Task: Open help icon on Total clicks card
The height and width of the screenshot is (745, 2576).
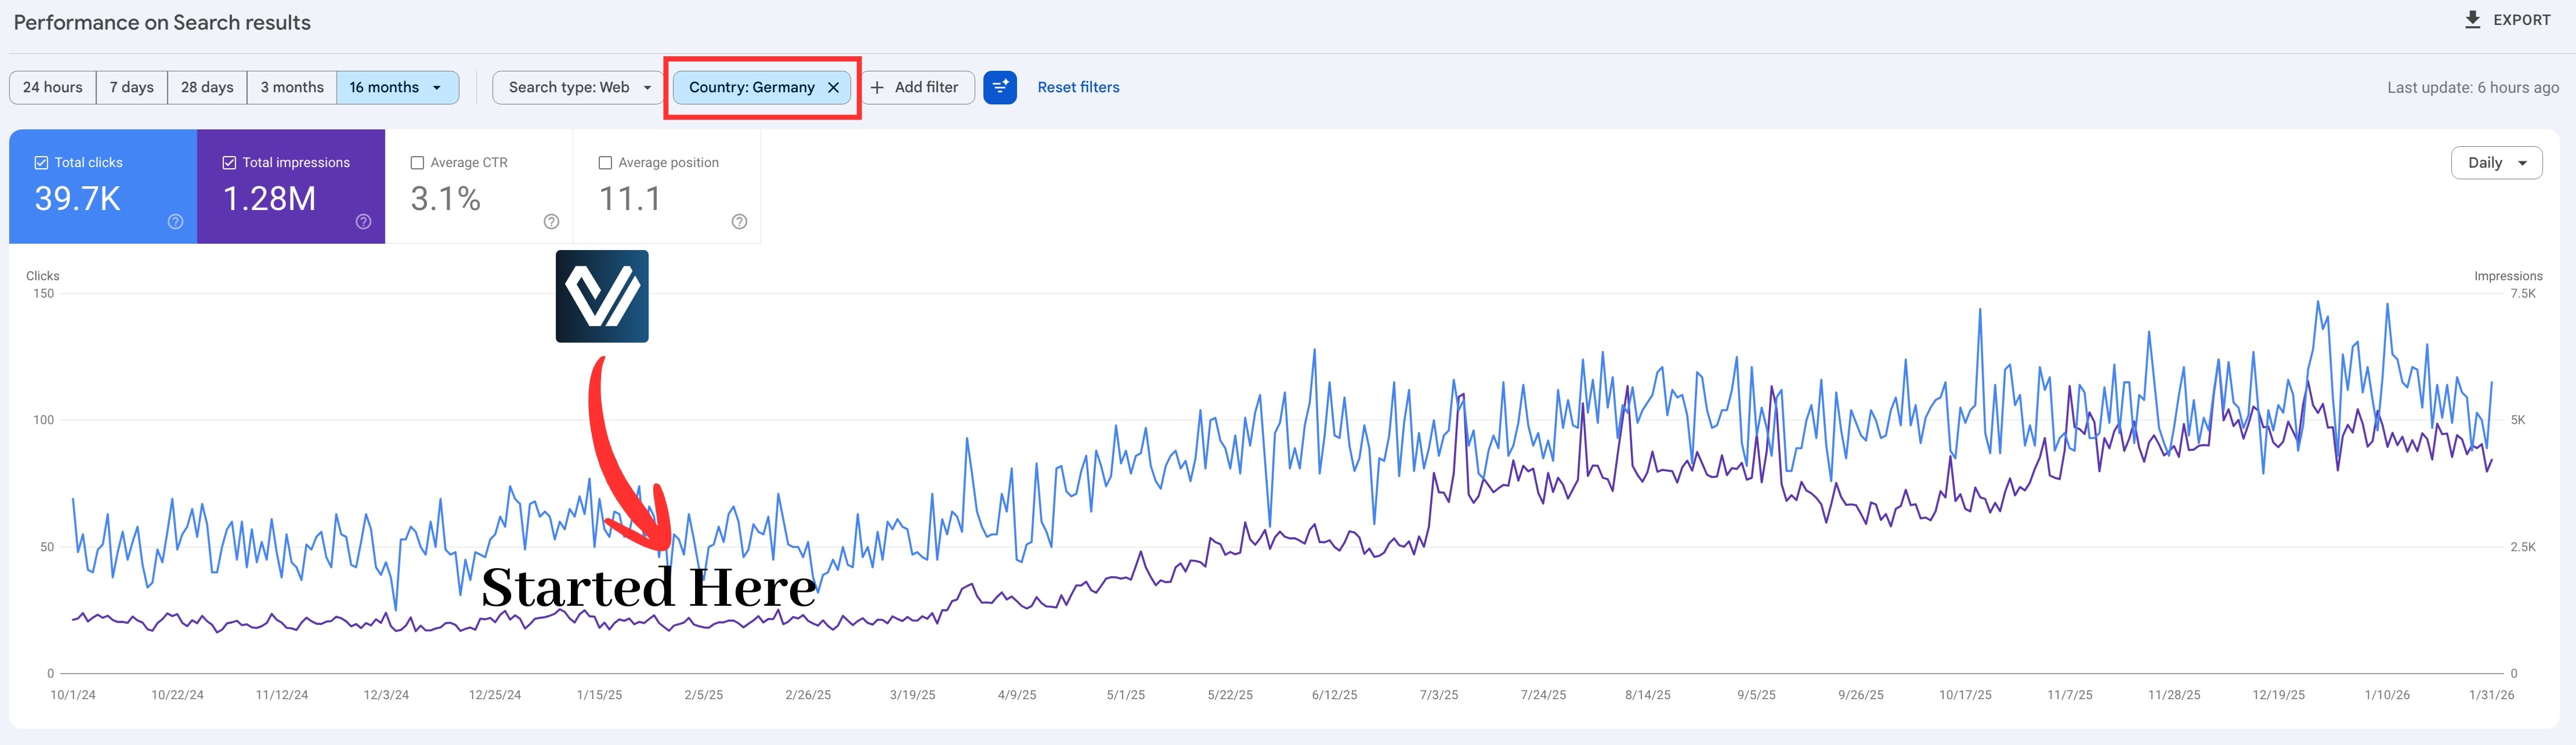Action: pyautogui.click(x=176, y=222)
